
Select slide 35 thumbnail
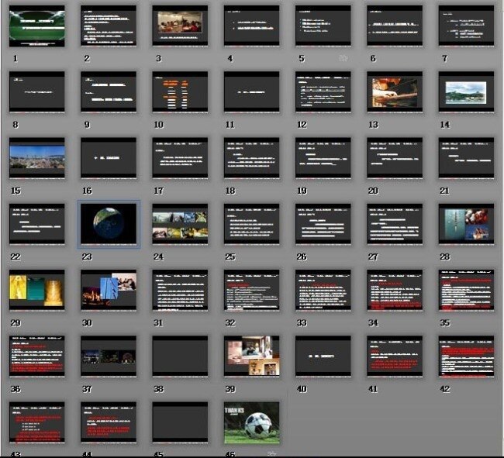(466, 291)
